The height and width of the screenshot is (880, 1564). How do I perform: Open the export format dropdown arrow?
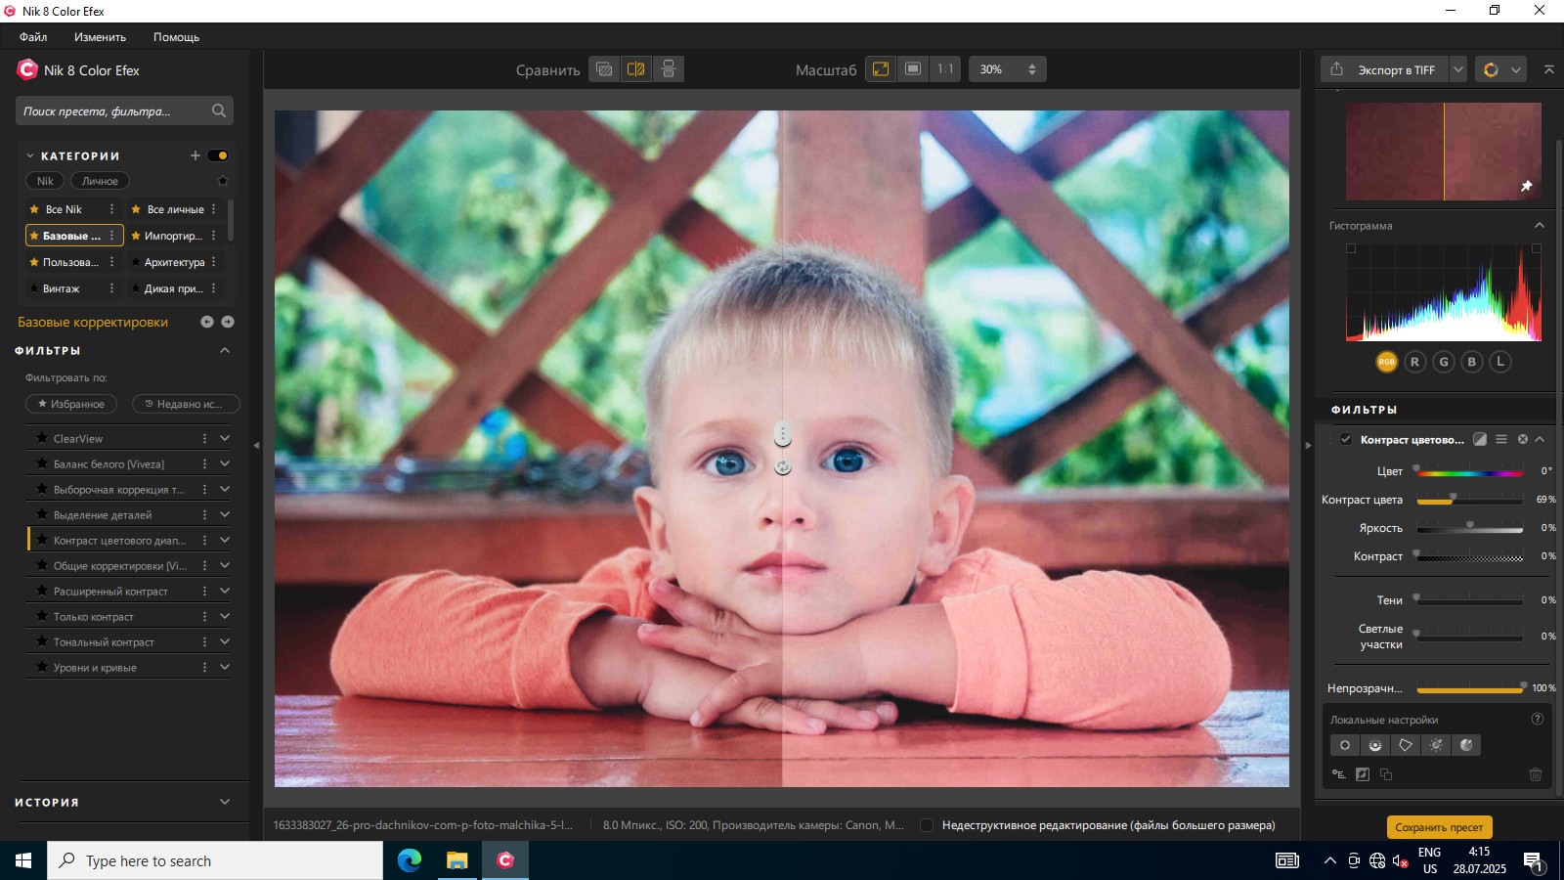pos(1458,69)
